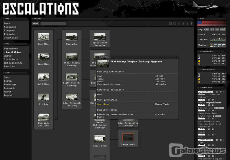Screen dimensions: 230x160
Task: Open the Battles menu item
Action: coord(9,67)
